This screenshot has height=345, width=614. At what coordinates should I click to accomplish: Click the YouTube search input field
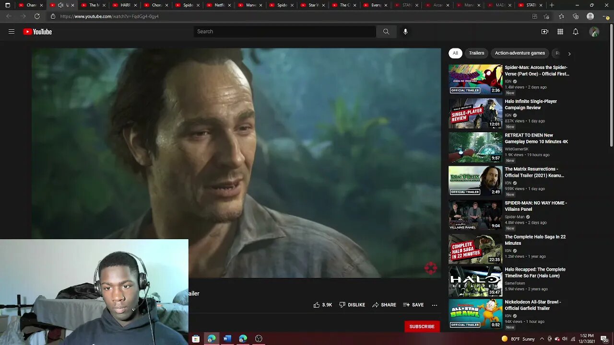pos(285,32)
